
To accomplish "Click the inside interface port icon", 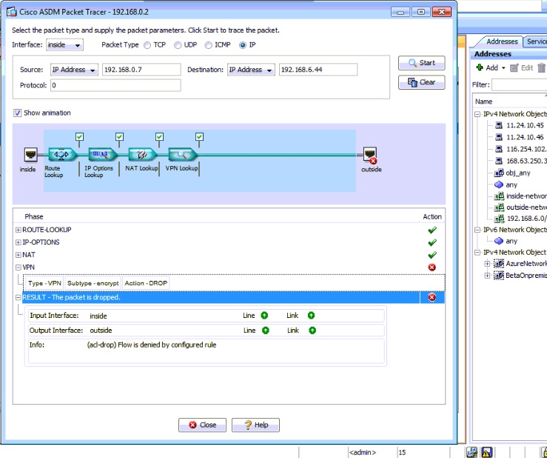I will click(30, 154).
